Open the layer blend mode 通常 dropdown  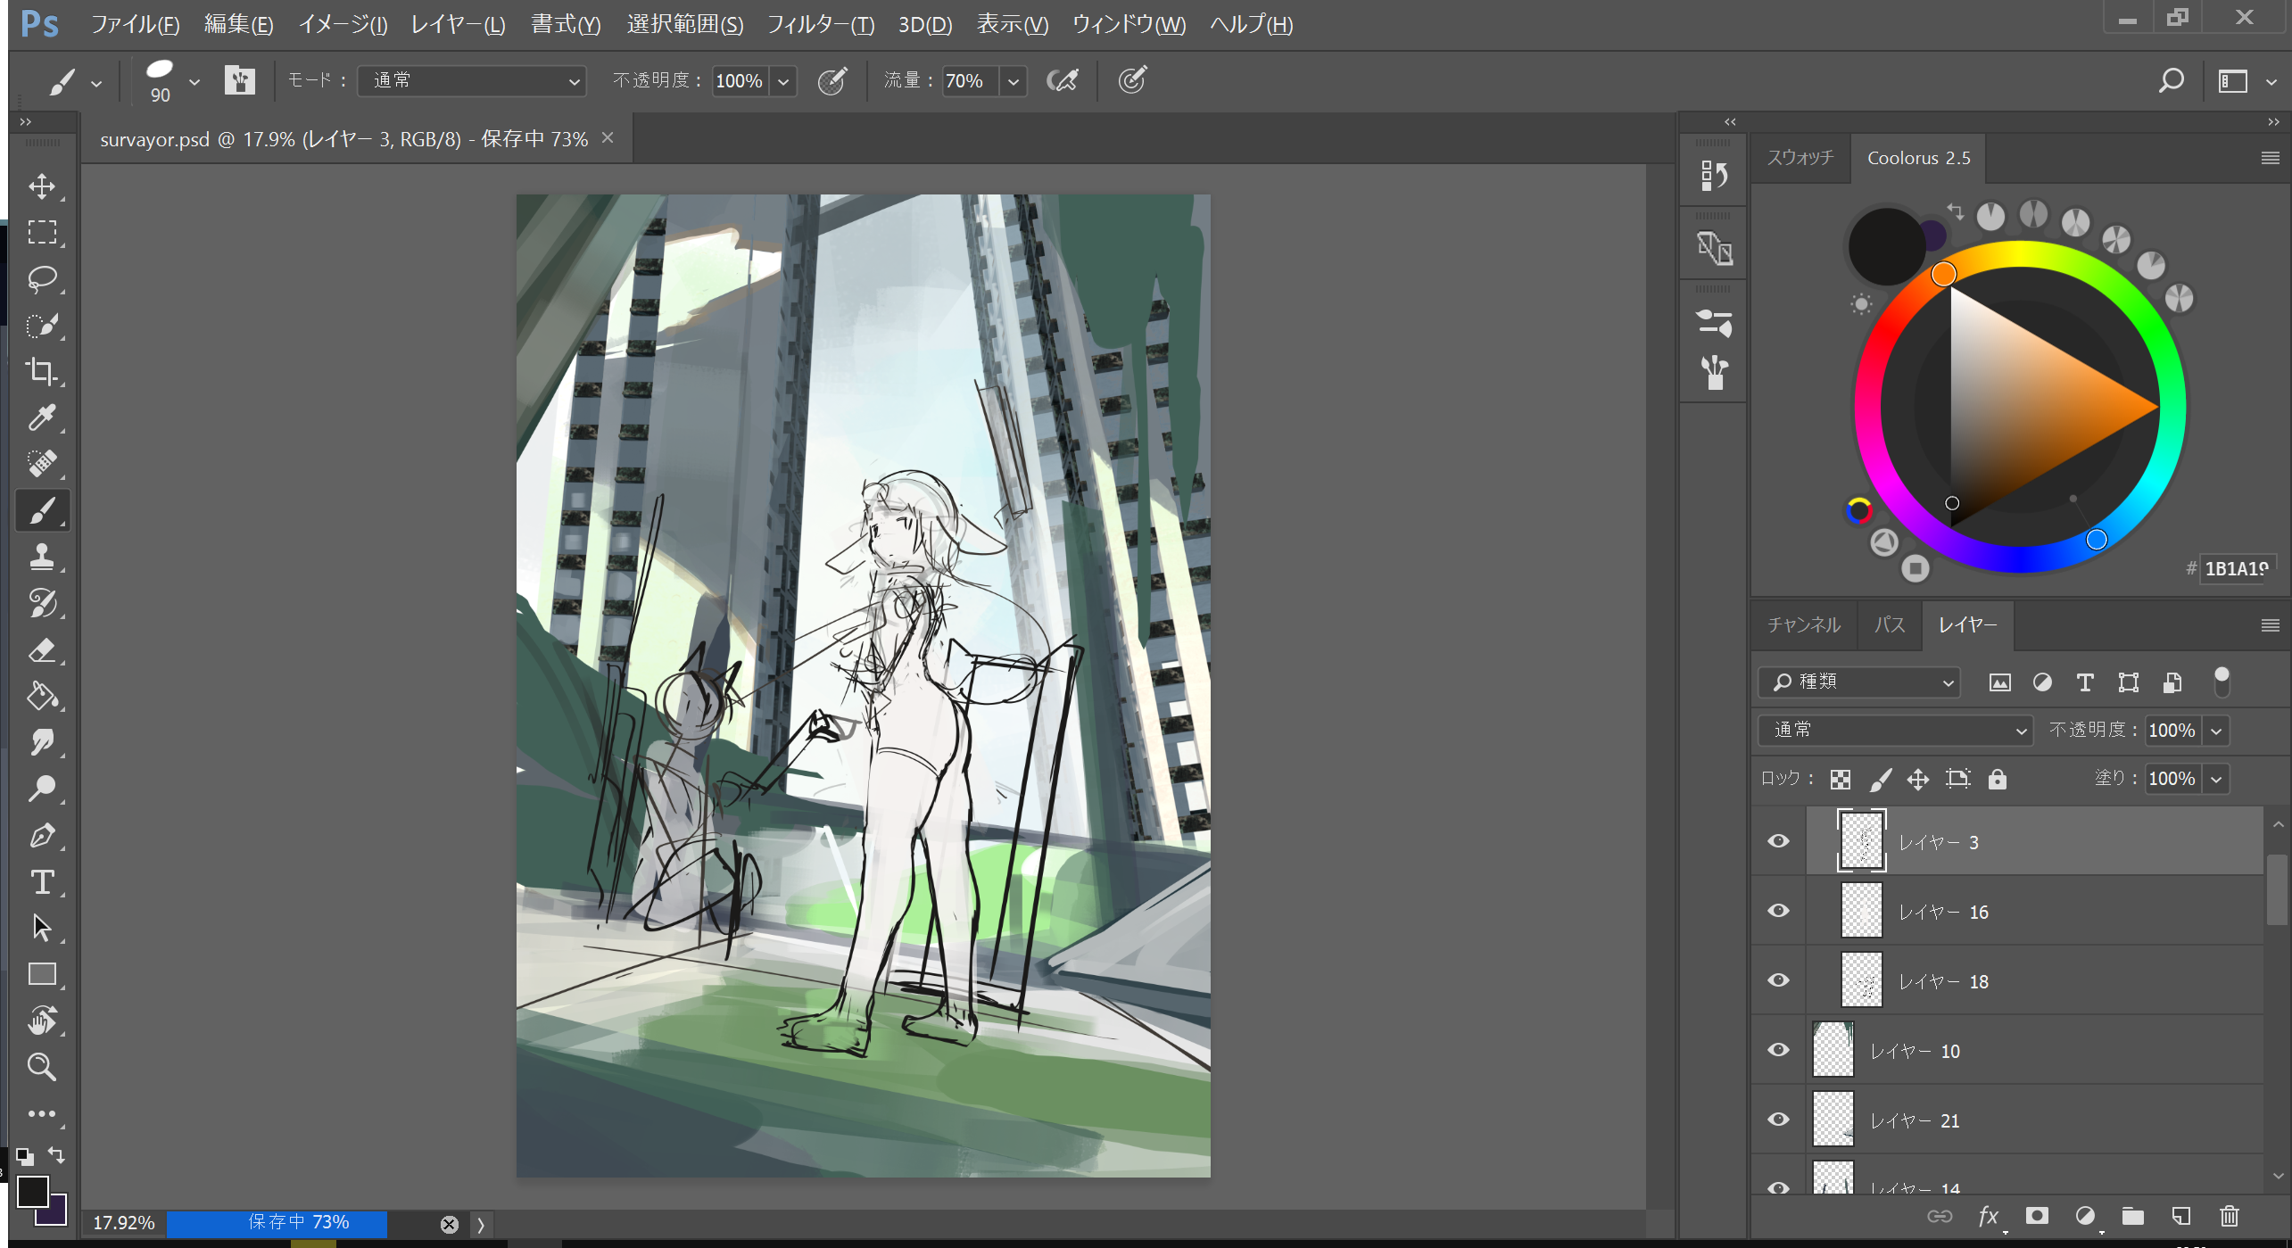[1895, 731]
